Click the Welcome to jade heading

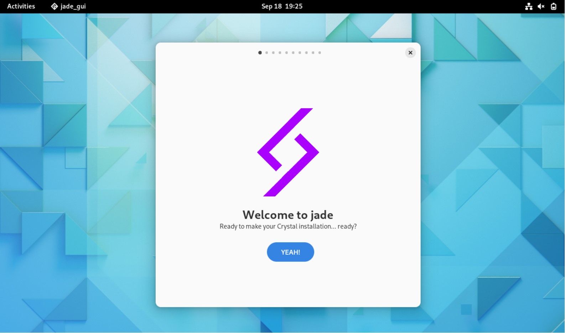click(288, 215)
